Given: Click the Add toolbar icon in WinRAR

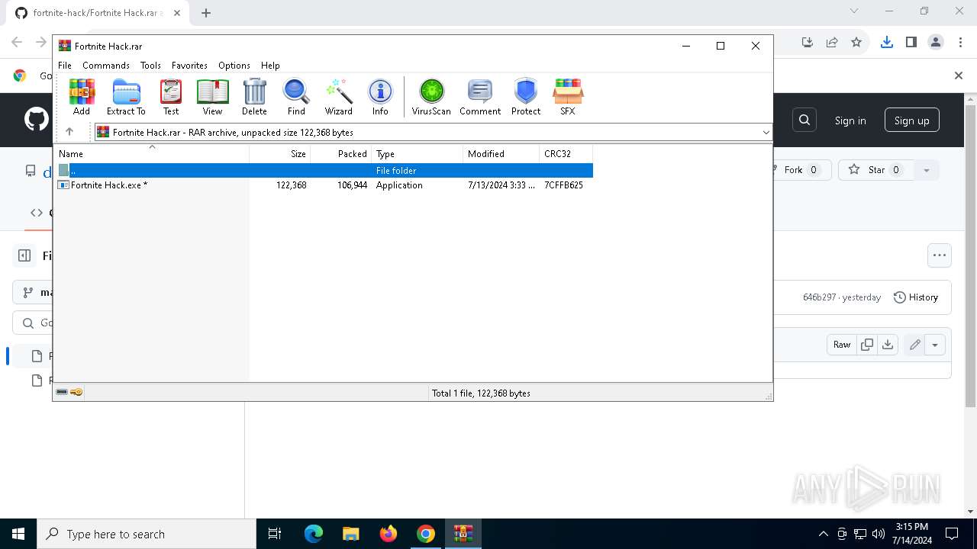Looking at the screenshot, I should [x=82, y=97].
